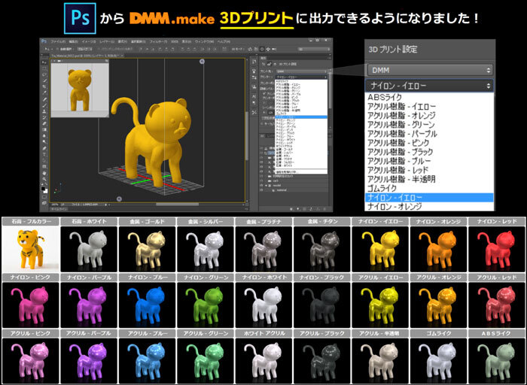527x385 pixels.
Task: Open the フィルター menu
Action: tap(159, 41)
